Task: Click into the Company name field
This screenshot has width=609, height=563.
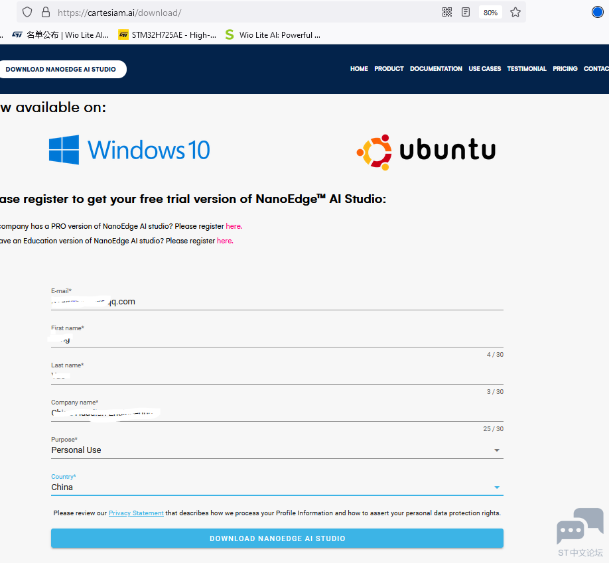Action: click(x=277, y=413)
